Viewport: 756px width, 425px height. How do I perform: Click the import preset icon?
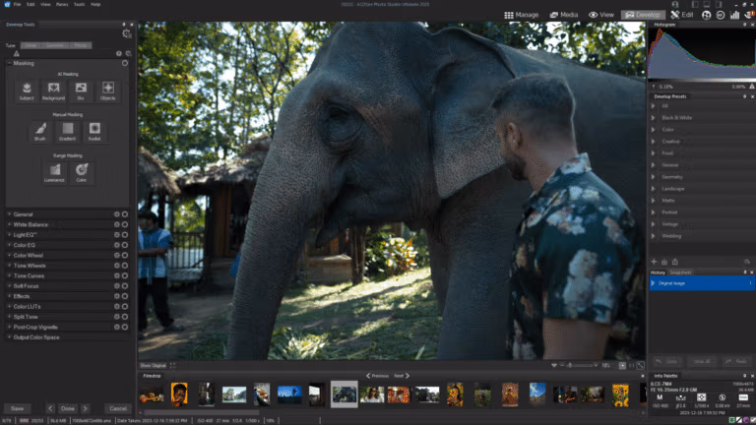pos(664,262)
